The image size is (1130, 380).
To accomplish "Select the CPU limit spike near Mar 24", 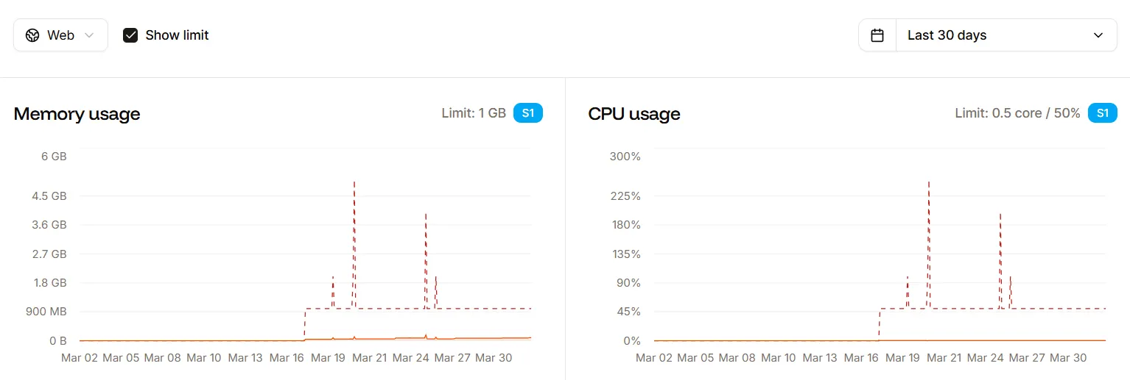I will point(1000,215).
